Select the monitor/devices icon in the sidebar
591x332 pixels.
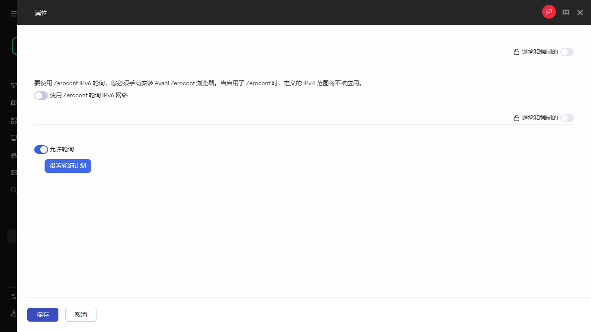pos(13,137)
